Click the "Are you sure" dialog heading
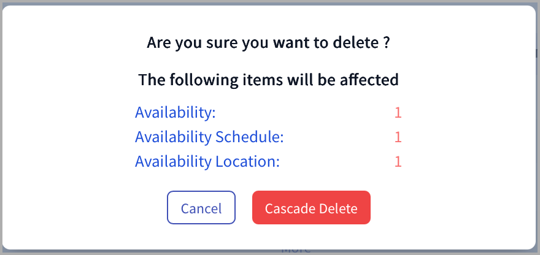The image size is (540, 255). pyautogui.click(x=268, y=43)
